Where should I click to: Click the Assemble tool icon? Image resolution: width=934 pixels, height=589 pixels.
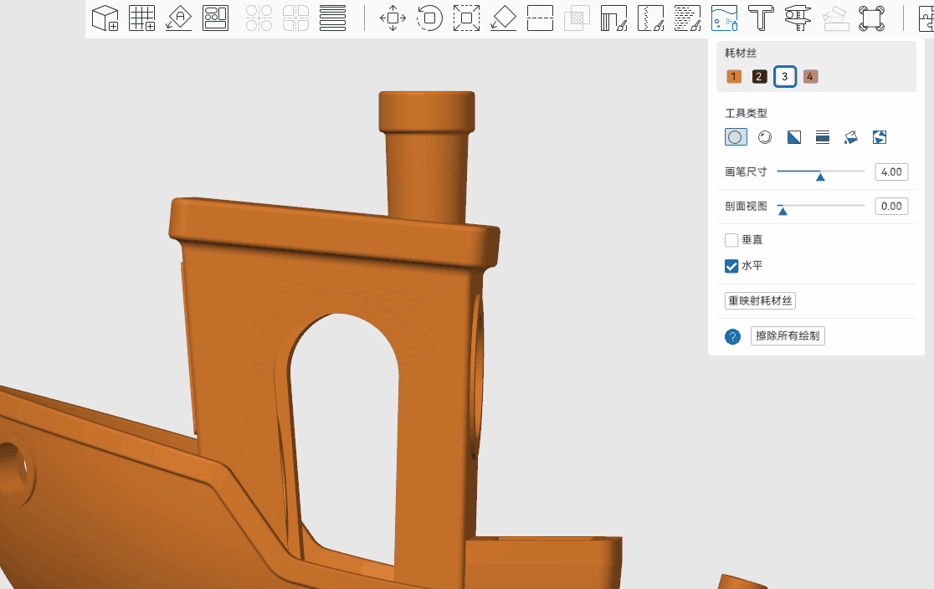pos(835,18)
